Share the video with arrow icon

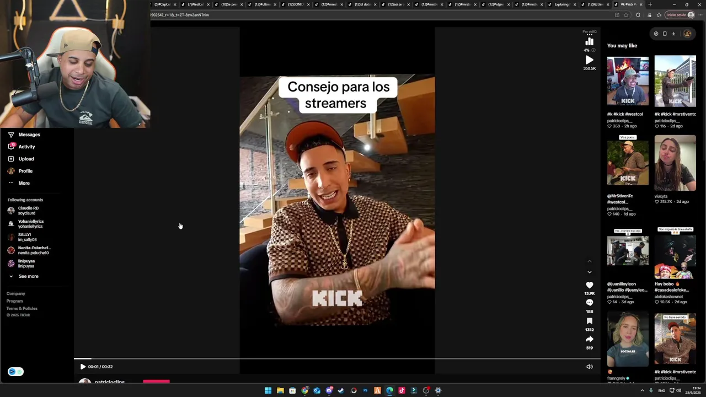(x=589, y=339)
